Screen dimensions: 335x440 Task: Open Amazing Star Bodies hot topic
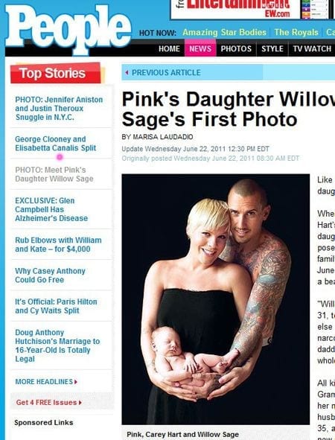click(224, 32)
